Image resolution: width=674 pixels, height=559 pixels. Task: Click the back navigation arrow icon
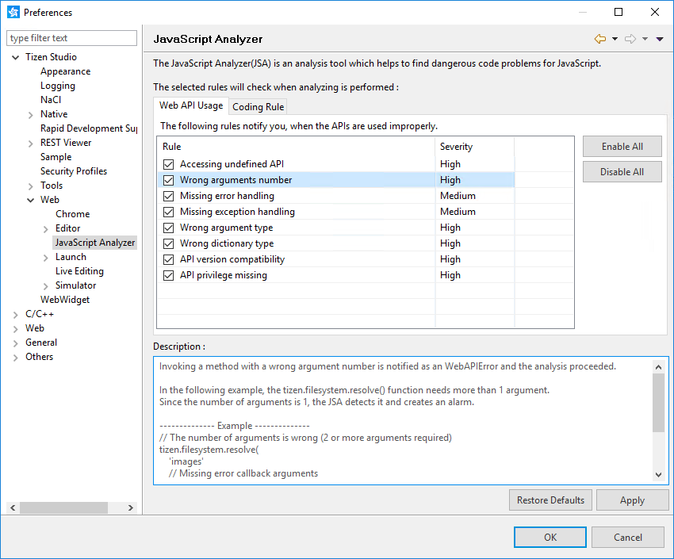[599, 39]
